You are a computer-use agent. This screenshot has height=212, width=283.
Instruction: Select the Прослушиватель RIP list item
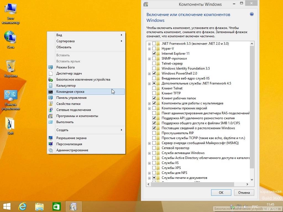[x=178, y=133]
